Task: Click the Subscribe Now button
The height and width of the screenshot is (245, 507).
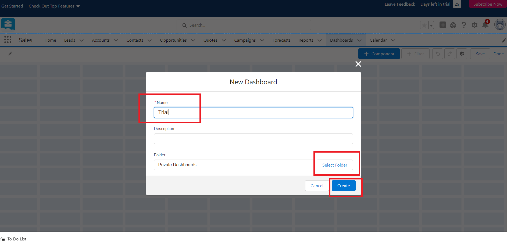Action: 488,4
